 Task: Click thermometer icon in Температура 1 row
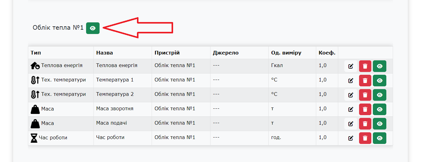pyautogui.click(x=35, y=80)
